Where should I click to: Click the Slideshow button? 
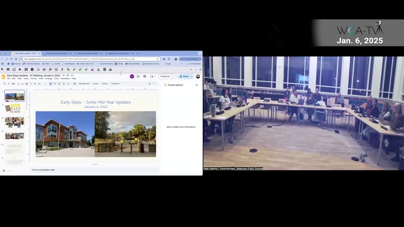[165, 76]
